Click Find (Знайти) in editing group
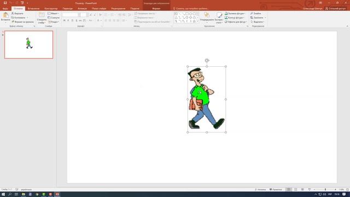This screenshot has height=197, width=350. click(x=255, y=13)
